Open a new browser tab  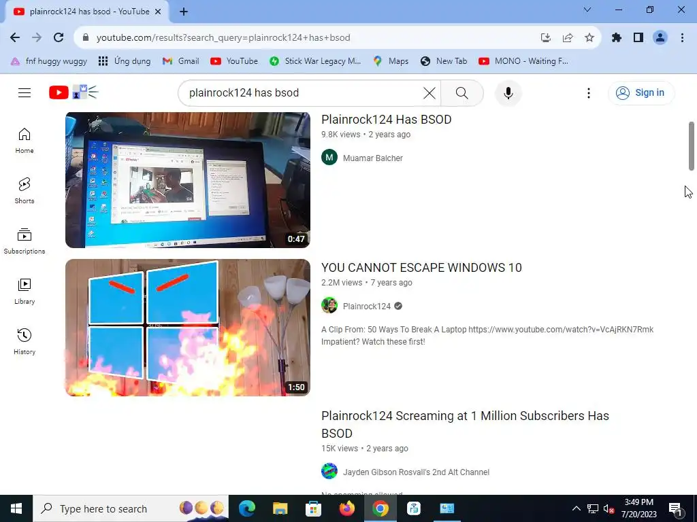pyautogui.click(x=184, y=12)
